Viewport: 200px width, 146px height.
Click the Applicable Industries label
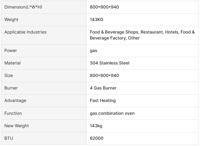pos(25,32)
